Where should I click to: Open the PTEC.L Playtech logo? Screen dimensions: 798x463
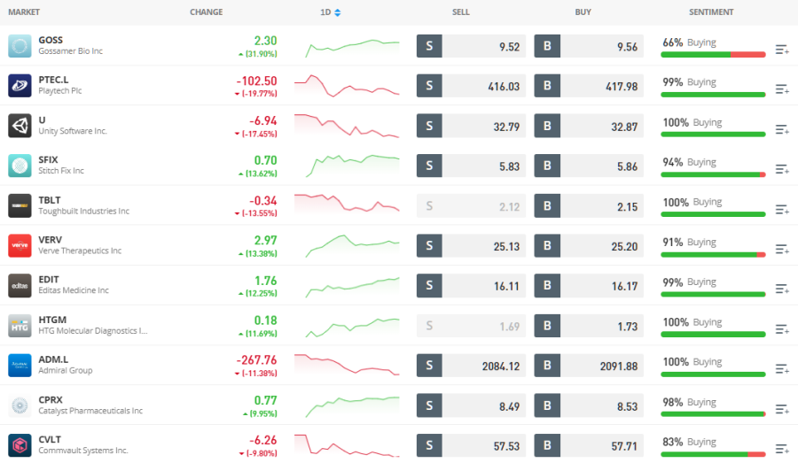pyautogui.click(x=20, y=85)
